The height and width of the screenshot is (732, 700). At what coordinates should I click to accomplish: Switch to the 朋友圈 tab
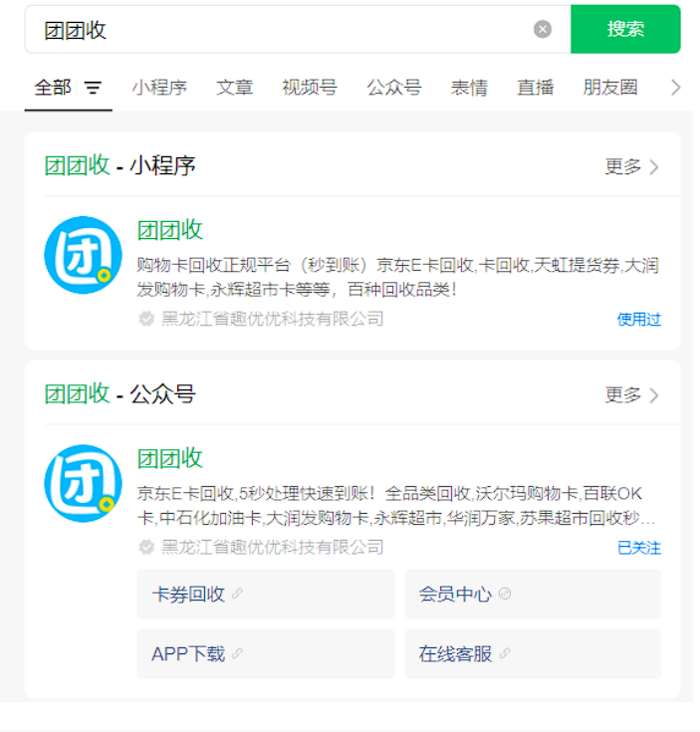click(x=610, y=88)
